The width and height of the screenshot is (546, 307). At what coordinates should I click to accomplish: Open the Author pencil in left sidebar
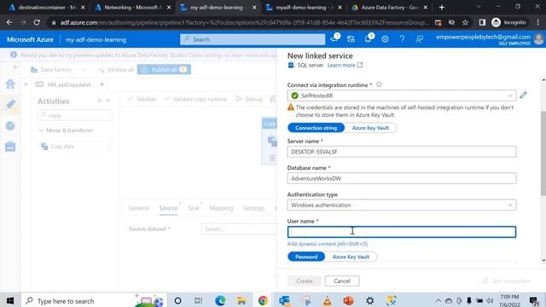(10, 104)
